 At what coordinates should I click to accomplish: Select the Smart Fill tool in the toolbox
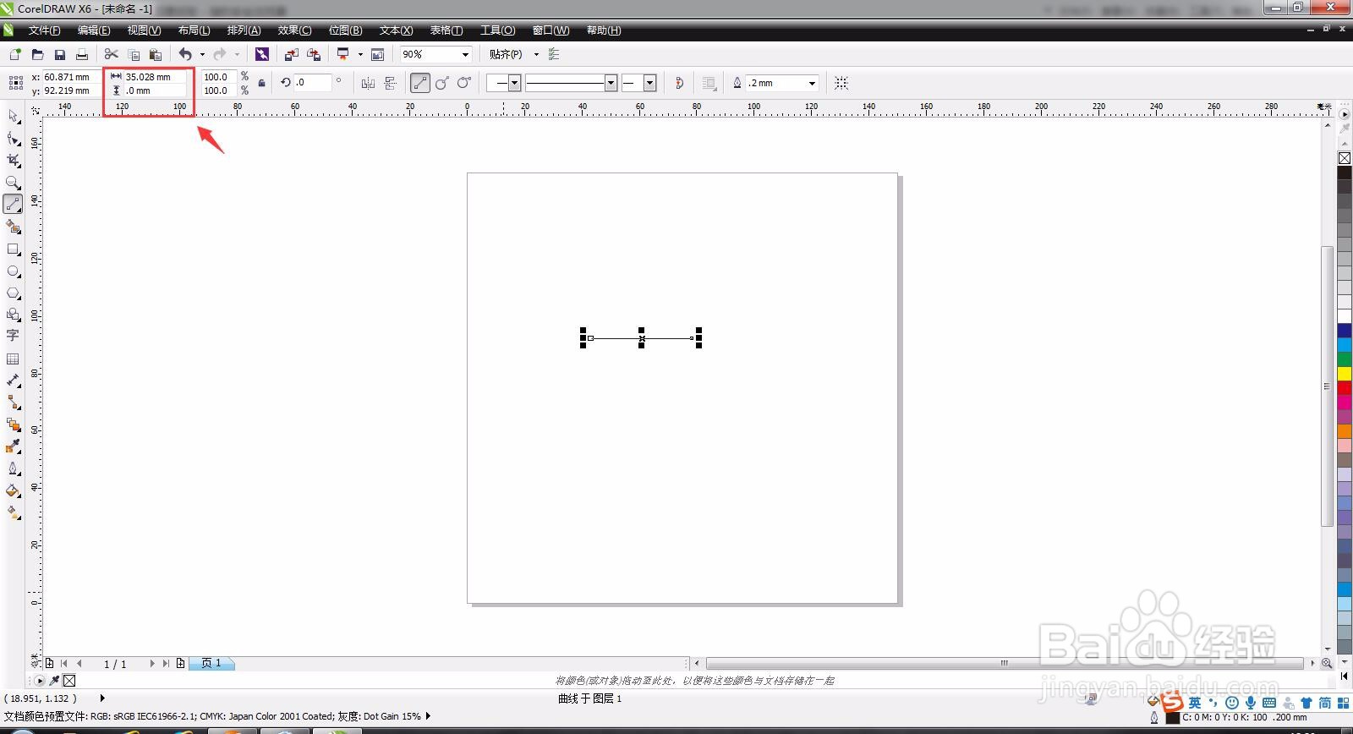coord(13,227)
